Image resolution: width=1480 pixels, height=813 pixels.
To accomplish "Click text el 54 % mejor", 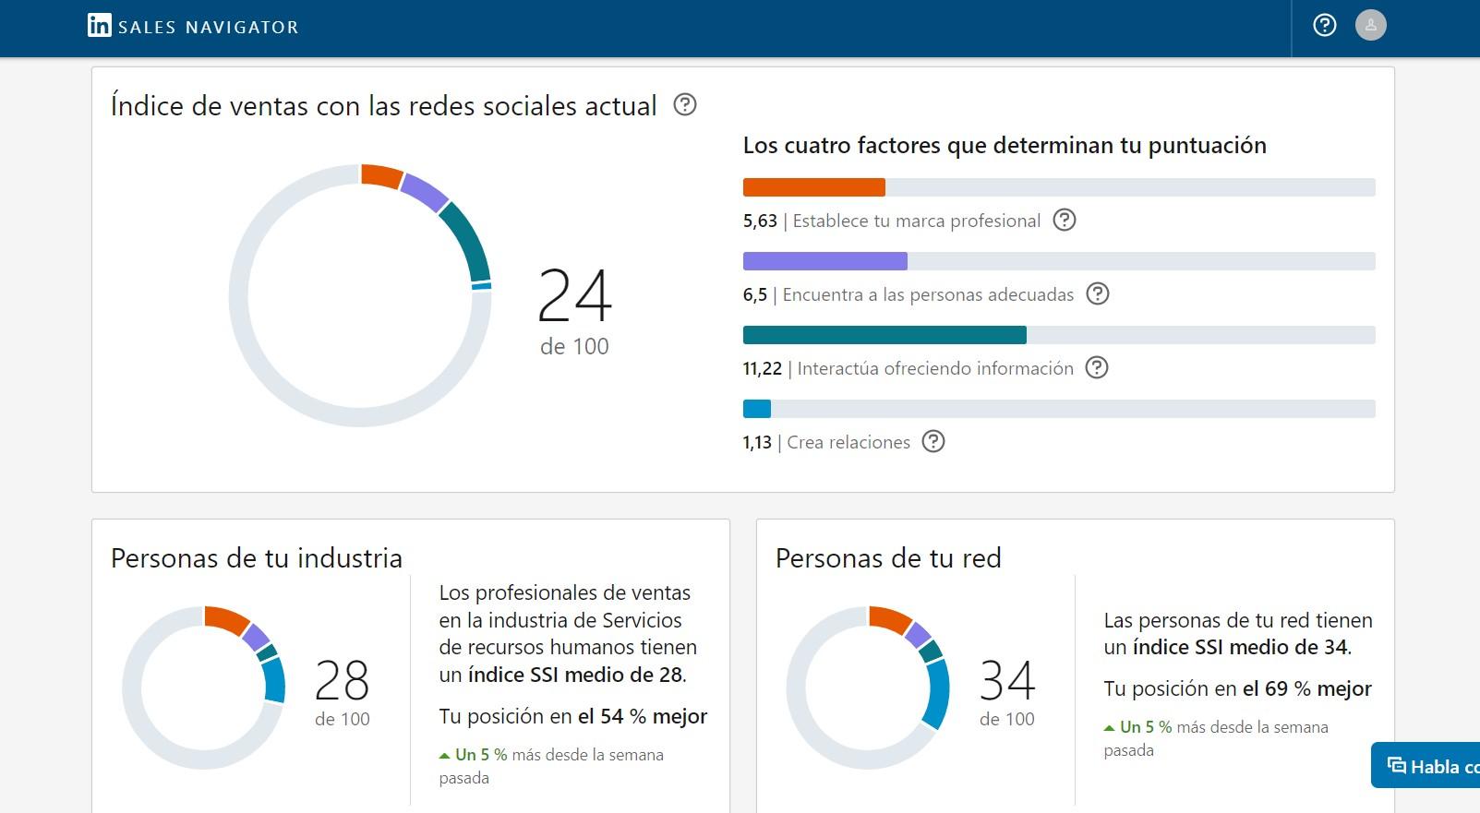I will click(643, 716).
